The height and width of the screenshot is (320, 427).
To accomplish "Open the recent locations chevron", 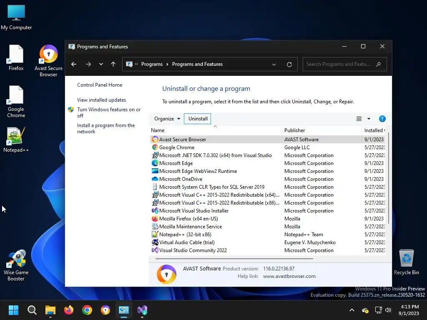I will click(x=101, y=64).
